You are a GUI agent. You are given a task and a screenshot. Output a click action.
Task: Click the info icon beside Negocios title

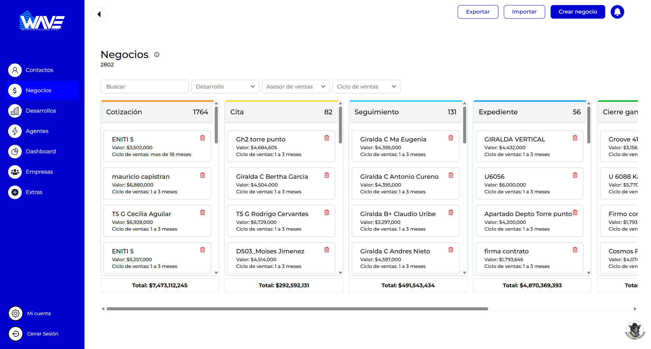[157, 55]
